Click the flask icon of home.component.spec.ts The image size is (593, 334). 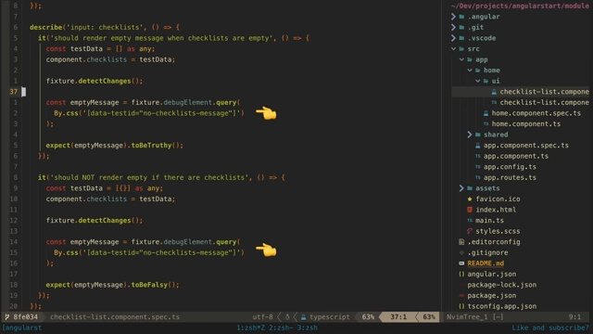(486, 113)
